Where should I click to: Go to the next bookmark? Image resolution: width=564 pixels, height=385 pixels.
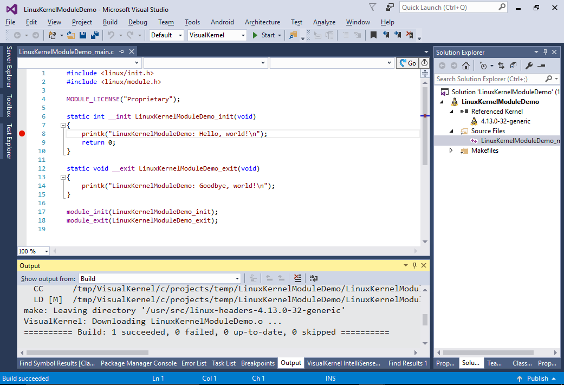point(398,35)
